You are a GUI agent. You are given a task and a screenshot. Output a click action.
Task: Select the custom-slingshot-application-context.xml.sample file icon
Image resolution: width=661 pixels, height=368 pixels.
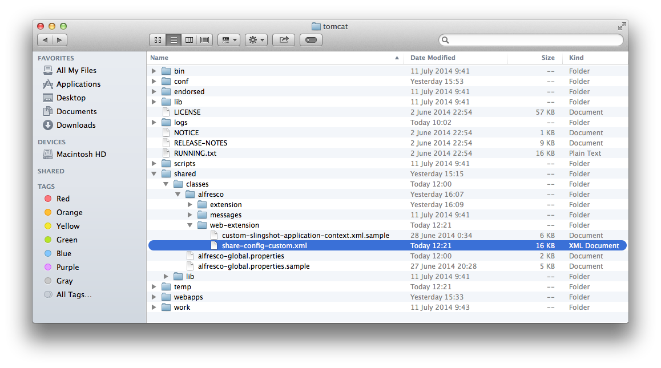214,236
